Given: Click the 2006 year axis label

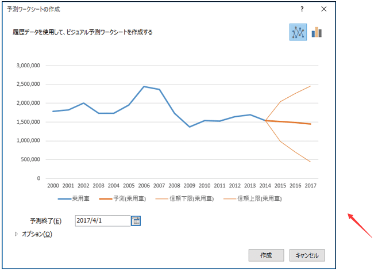Looking at the screenshot, I should [144, 186].
